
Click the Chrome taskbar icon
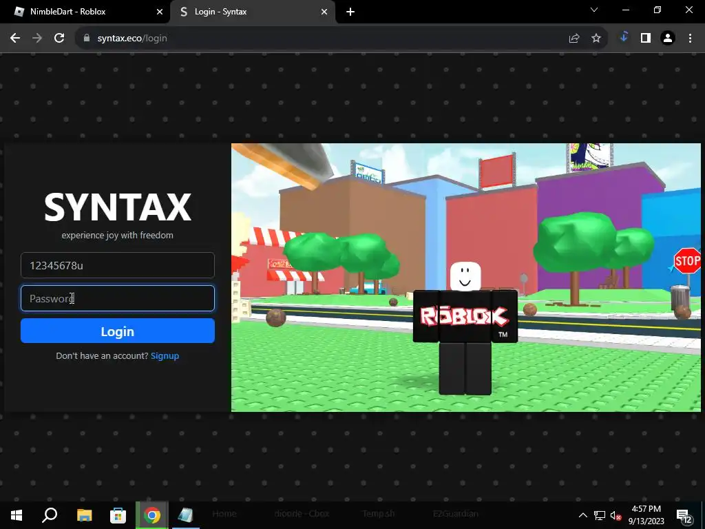(x=152, y=515)
